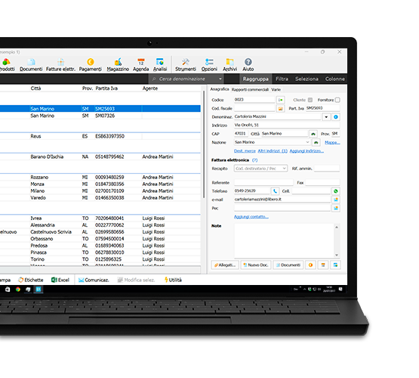Switch to the Varie tab
The height and width of the screenshot is (378, 419).
pos(276,90)
